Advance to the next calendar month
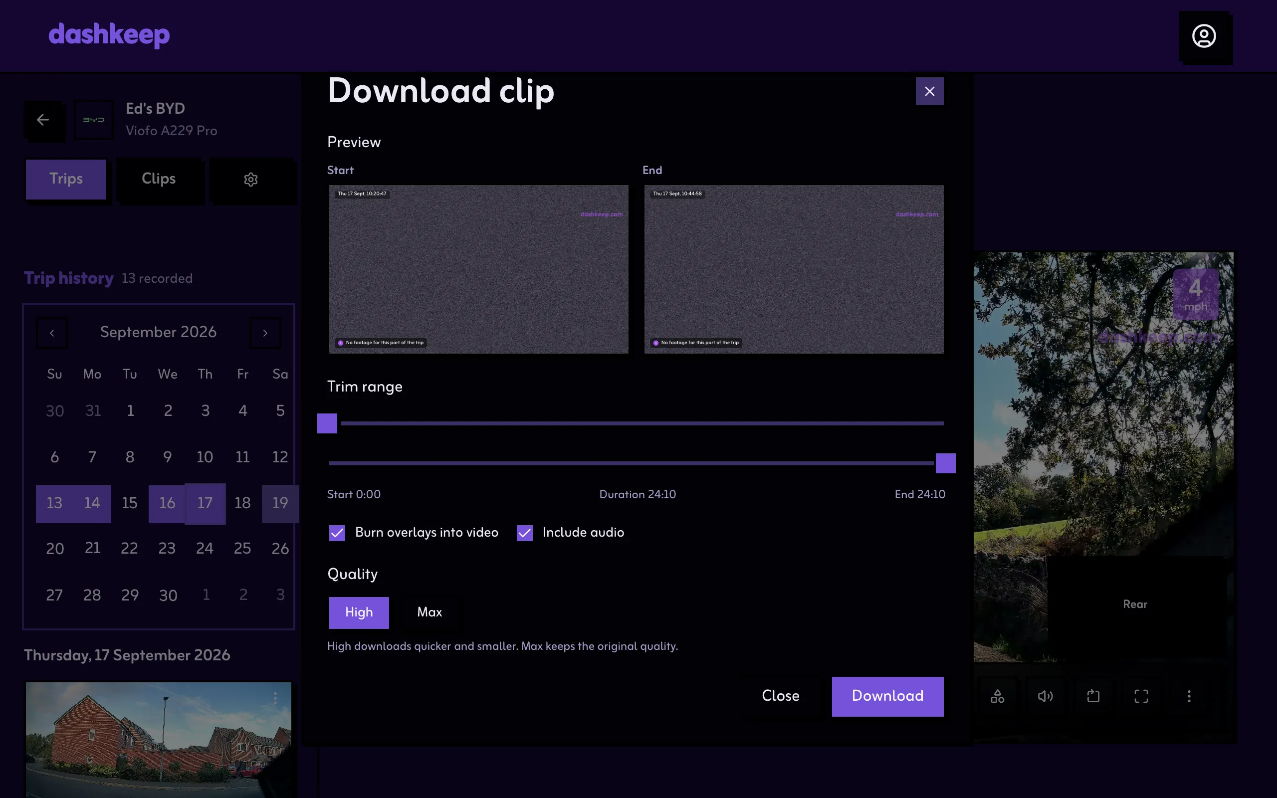Viewport: 1277px width, 798px height. coord(265,333)
